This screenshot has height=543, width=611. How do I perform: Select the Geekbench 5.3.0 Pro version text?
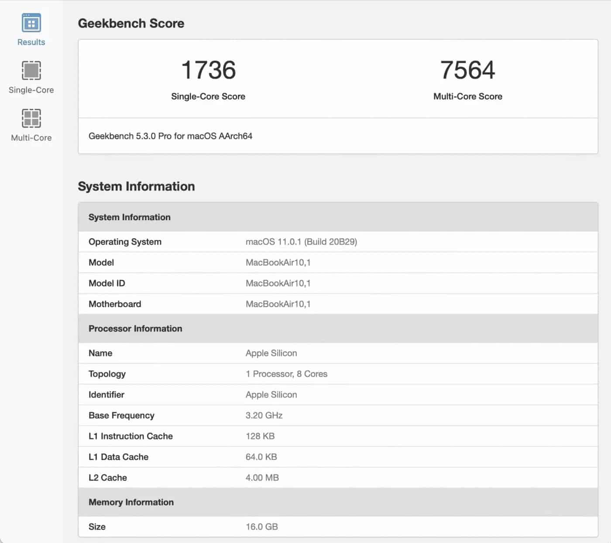(170, 136)
